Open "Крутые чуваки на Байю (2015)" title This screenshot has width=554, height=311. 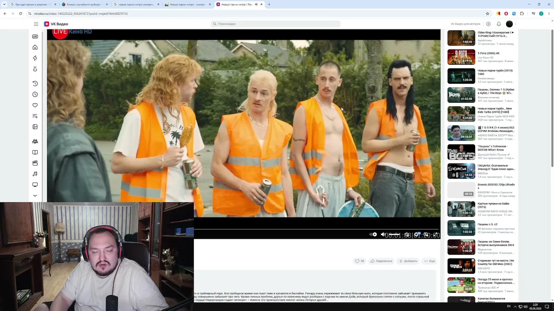click(493, 205)
